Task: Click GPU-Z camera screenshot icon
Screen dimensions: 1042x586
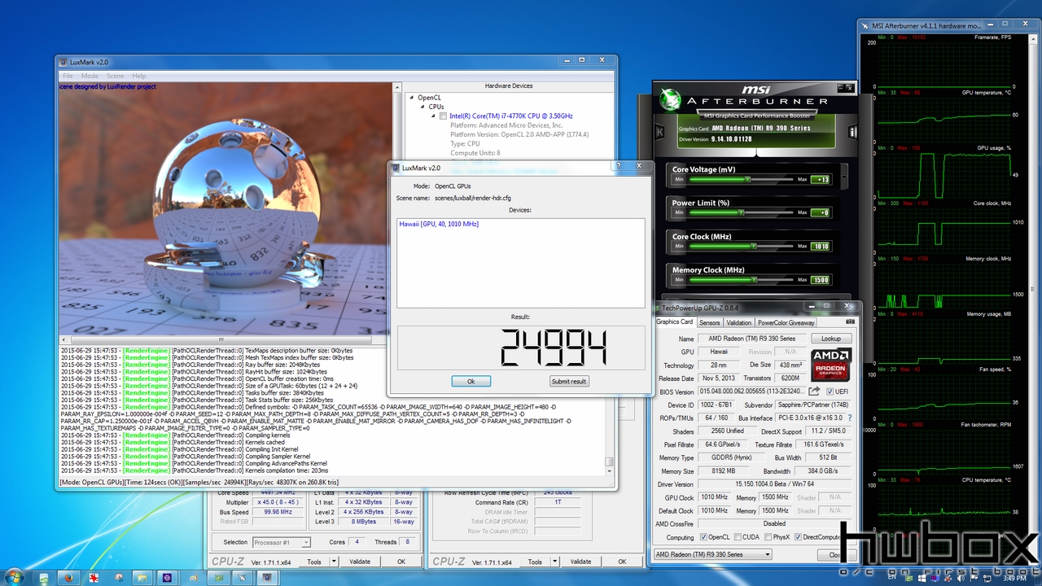Action: (850, 322)
